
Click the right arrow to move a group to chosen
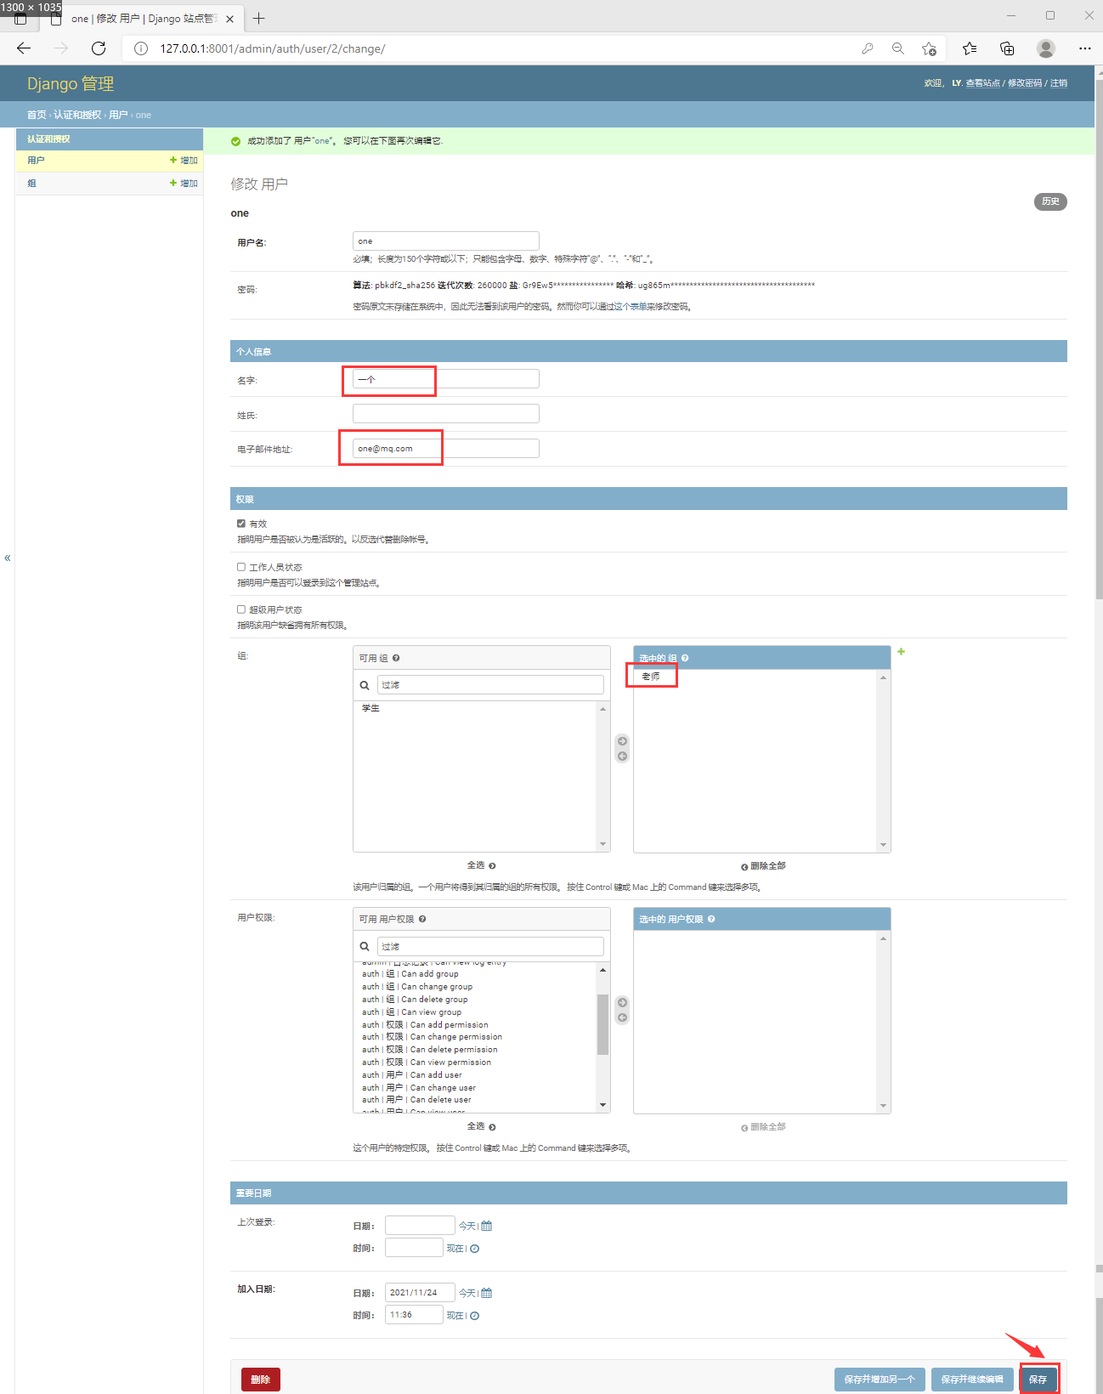(x=622, y=741)
